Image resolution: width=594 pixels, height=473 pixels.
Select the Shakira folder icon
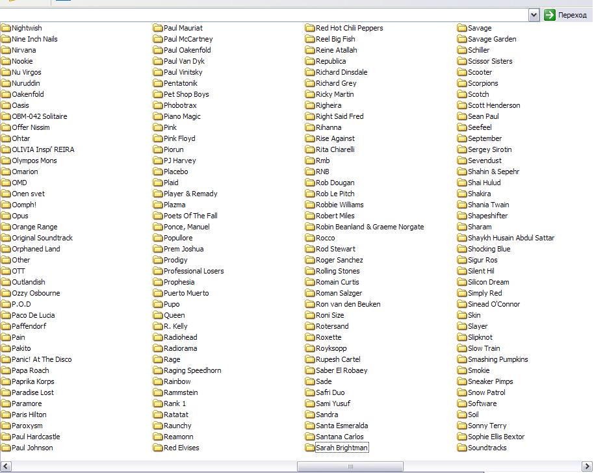[x=462, y=194]
